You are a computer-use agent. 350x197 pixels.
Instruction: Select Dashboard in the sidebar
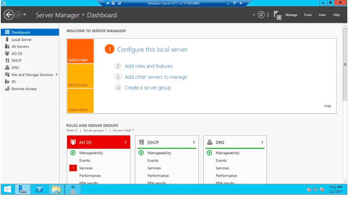coord(30,32)
